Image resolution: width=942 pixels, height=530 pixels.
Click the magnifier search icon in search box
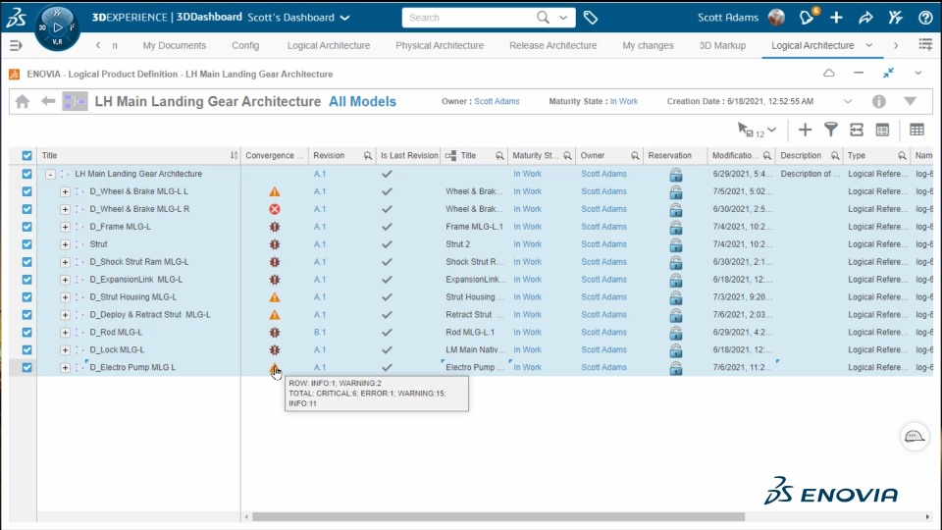[x=543, y=18]
